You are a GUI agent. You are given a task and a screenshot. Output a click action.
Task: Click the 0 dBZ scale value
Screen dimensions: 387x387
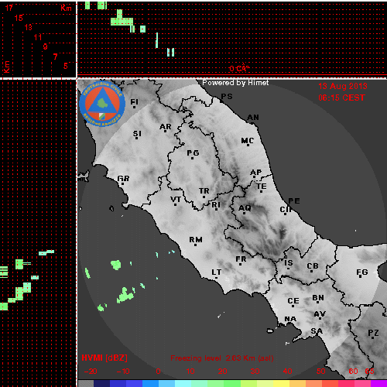[x=158, y=372]
